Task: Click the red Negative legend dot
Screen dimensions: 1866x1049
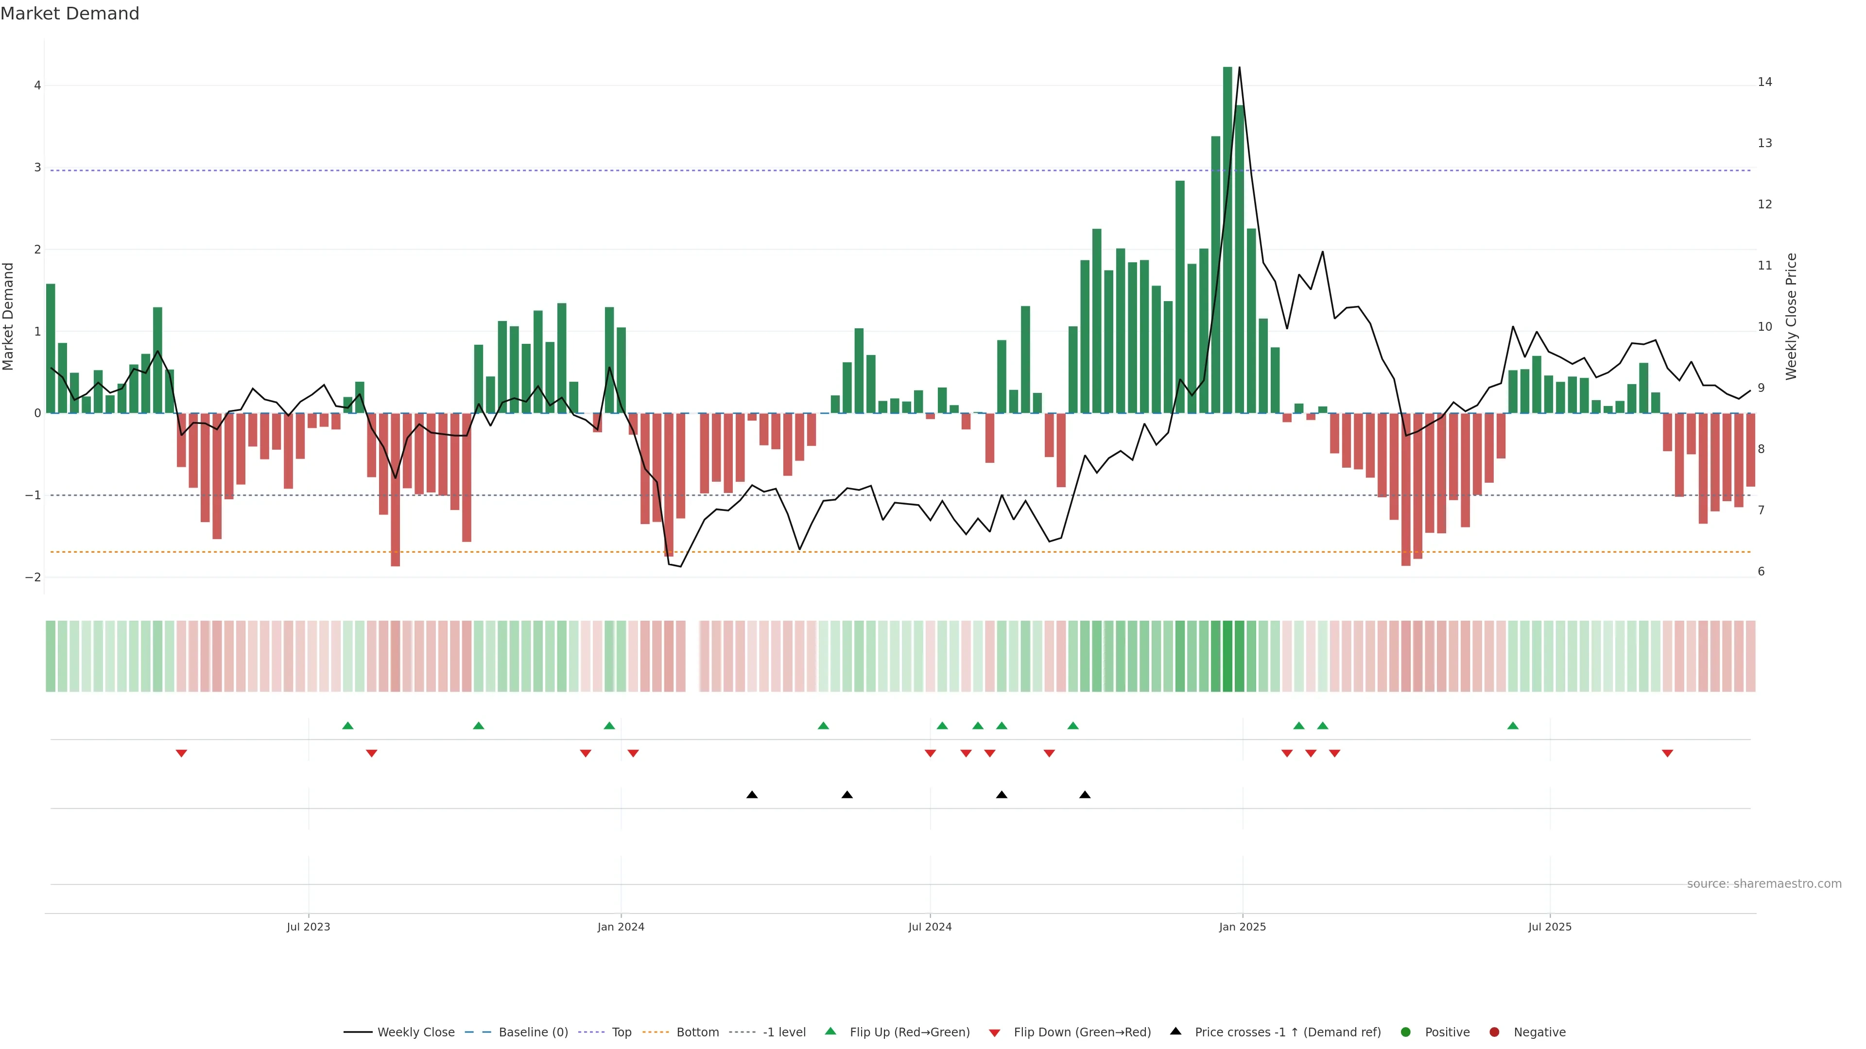Action: 1494,1032
